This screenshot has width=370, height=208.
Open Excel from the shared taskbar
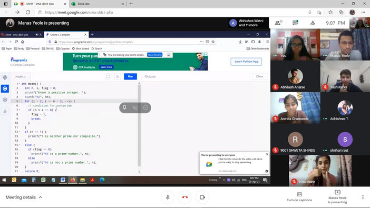coord(43,180)
